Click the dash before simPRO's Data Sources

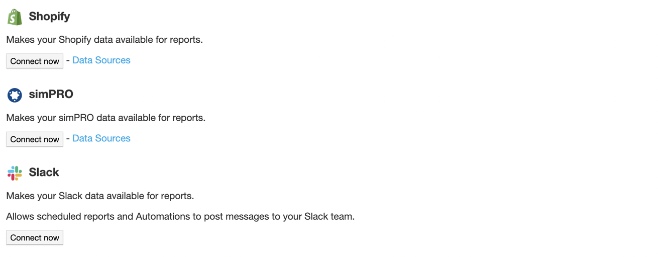[68, 138]
